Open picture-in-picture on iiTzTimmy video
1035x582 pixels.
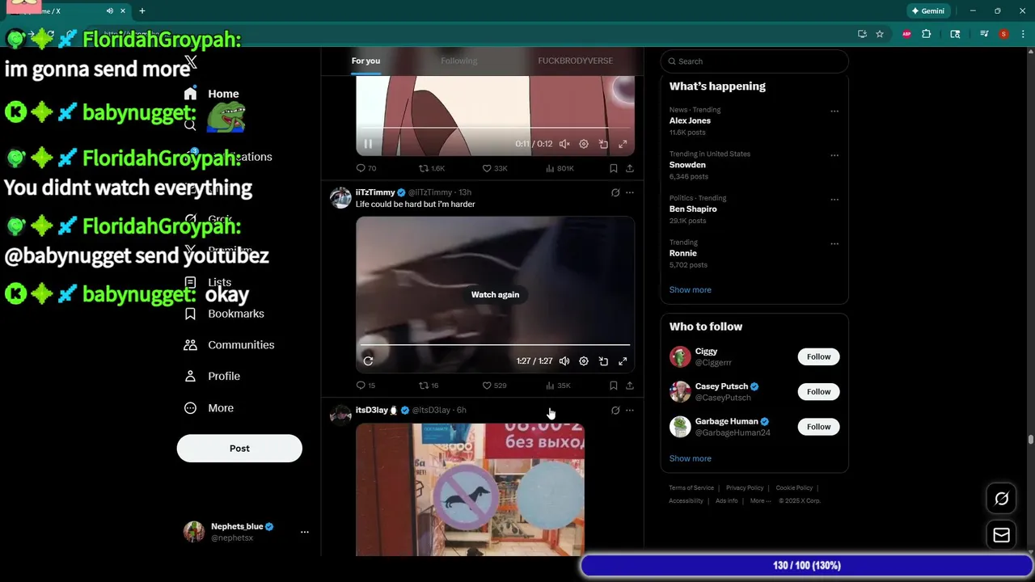coord(603,361)
